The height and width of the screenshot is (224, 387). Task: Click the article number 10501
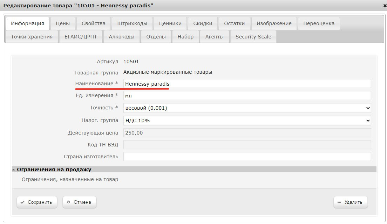(131, 62)
